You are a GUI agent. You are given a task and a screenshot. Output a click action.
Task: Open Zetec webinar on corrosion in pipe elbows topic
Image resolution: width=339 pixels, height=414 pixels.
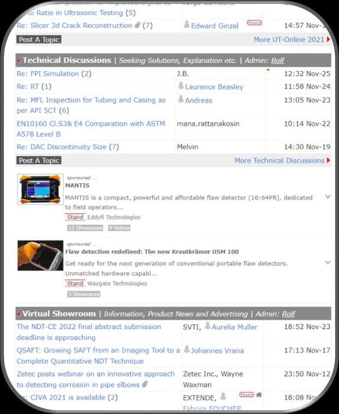coord(95,379)
